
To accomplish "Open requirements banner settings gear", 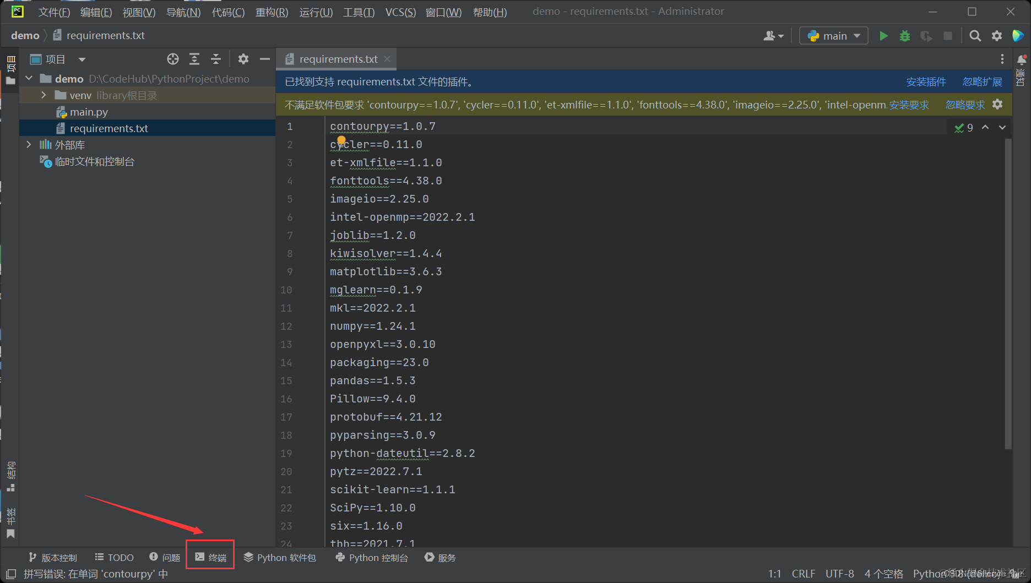I will pyautogui.click(x=997, y=104).
